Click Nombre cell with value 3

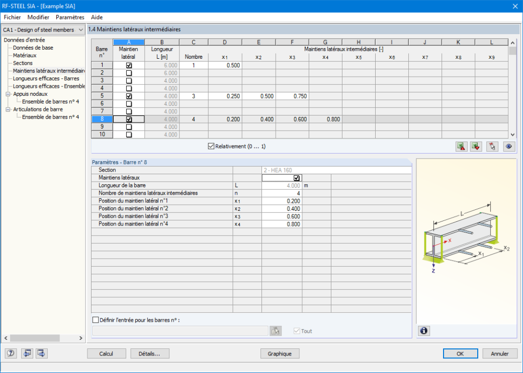pyautogui.click(x=194, y=96)
